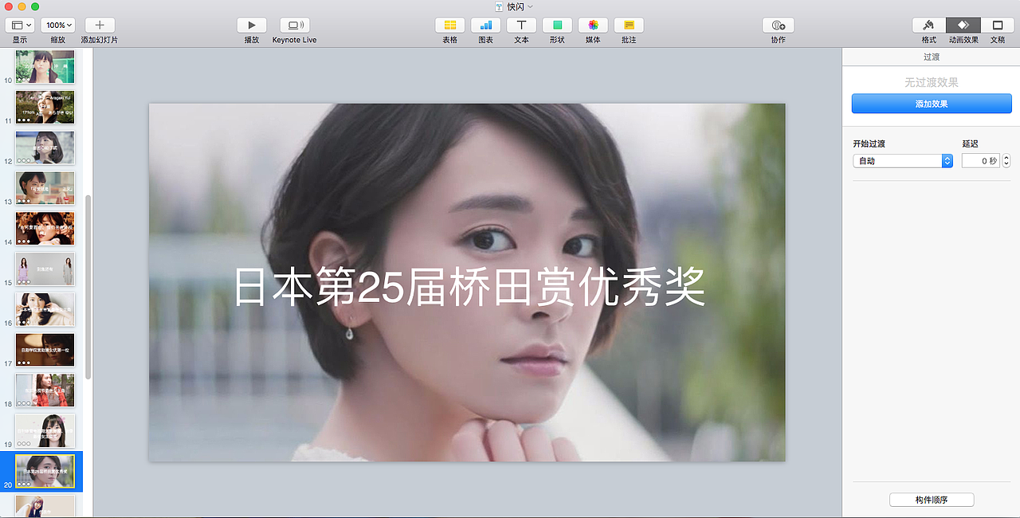Open the 构件顺序 build order window

pos(931,500)
